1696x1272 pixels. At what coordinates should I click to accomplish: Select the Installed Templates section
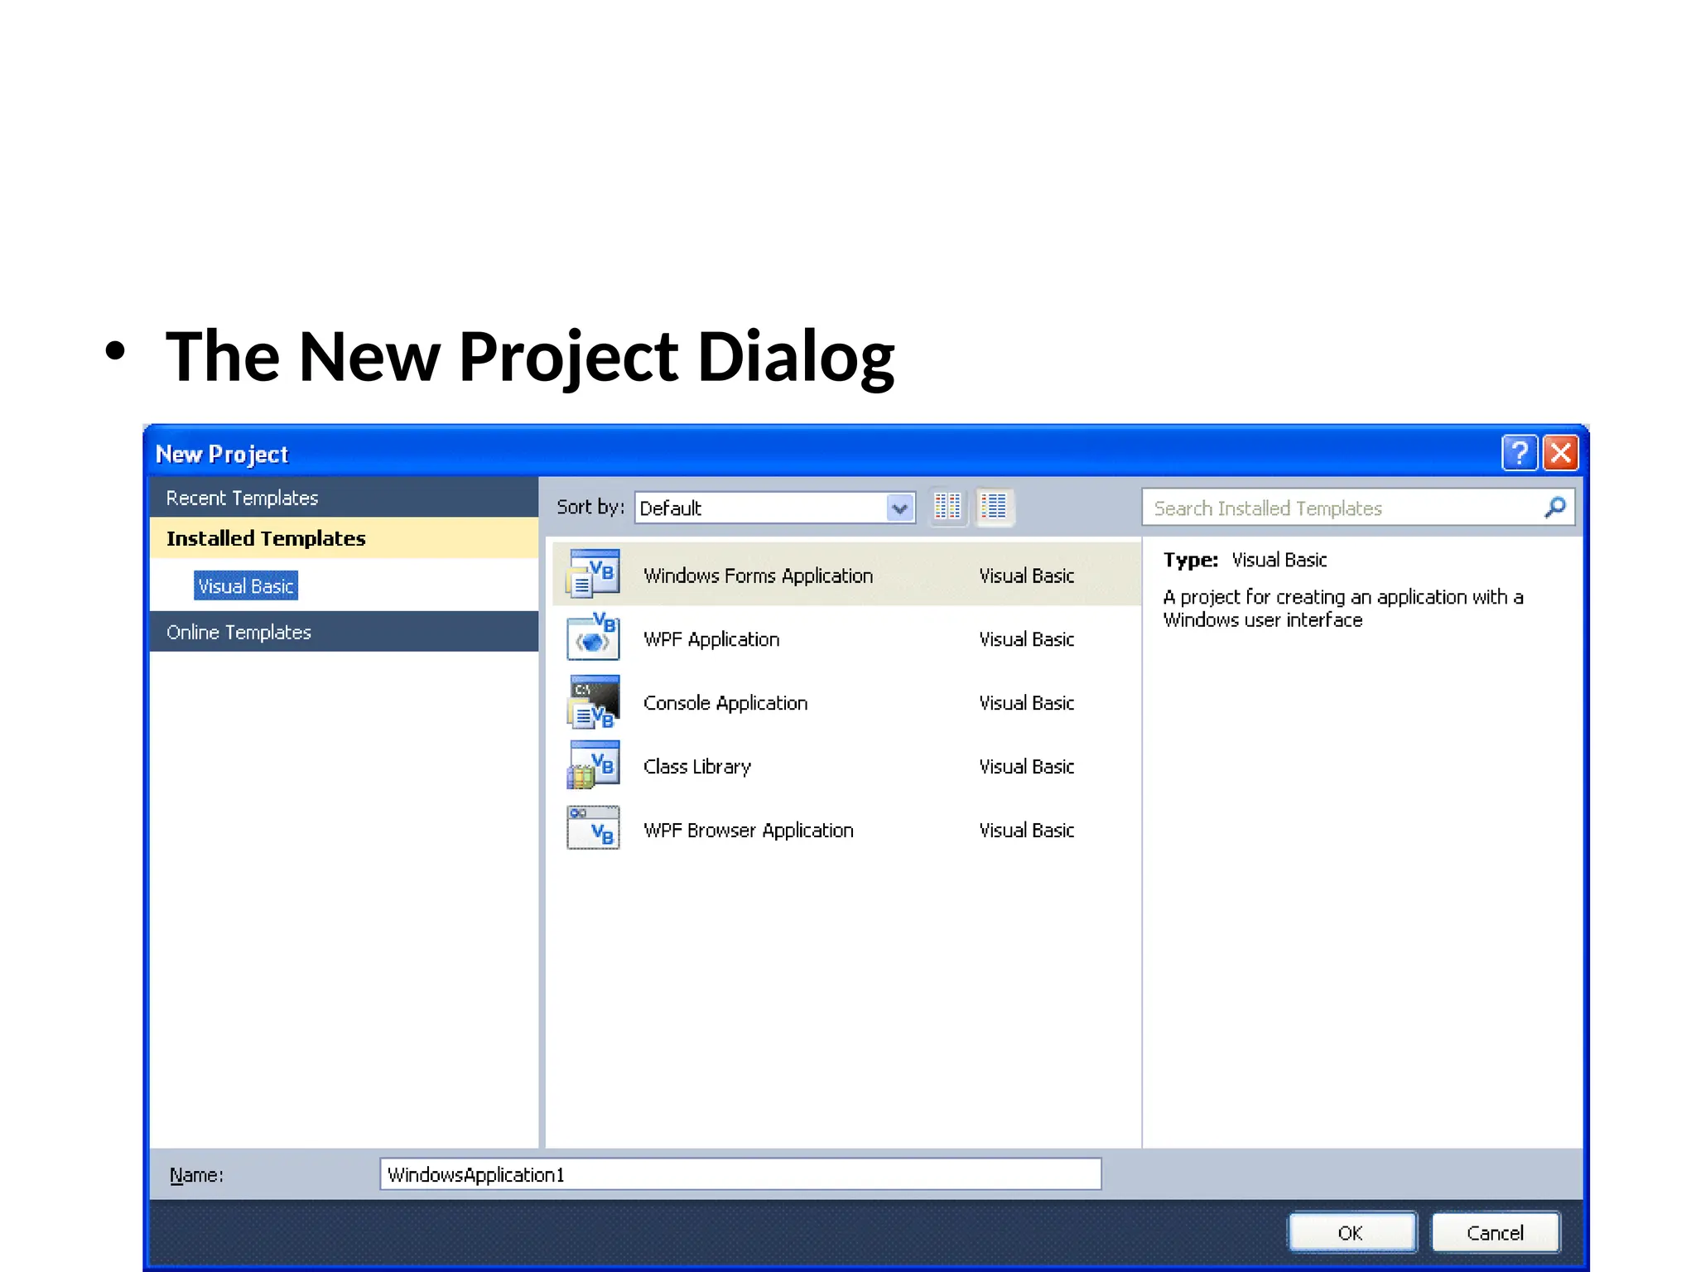click(344, 538)
